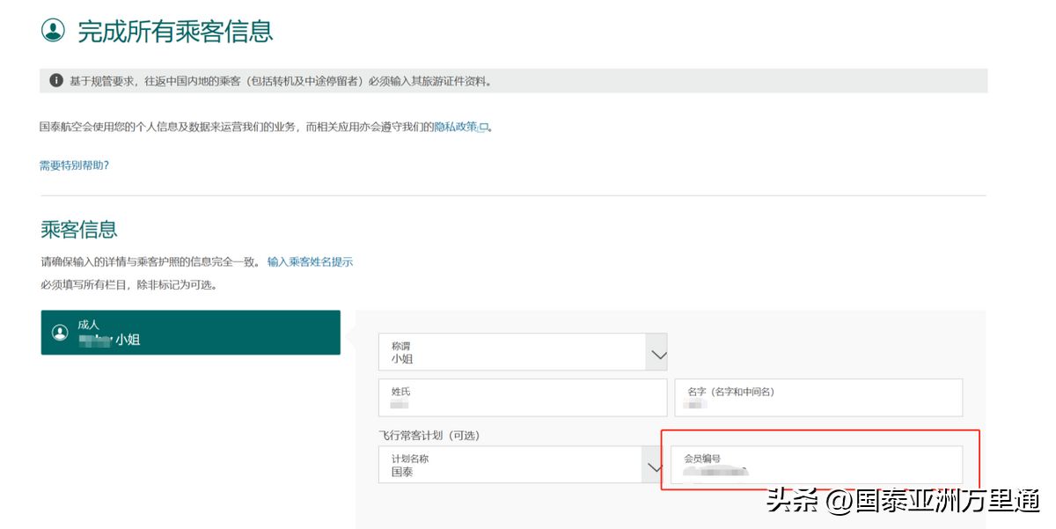This screenshot has width=1056, height=529.
Task: Click the passenger icon beside the page title
Action: [x=54, y=31]
